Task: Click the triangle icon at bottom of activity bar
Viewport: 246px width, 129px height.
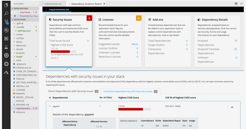Action: click(6, 72)
